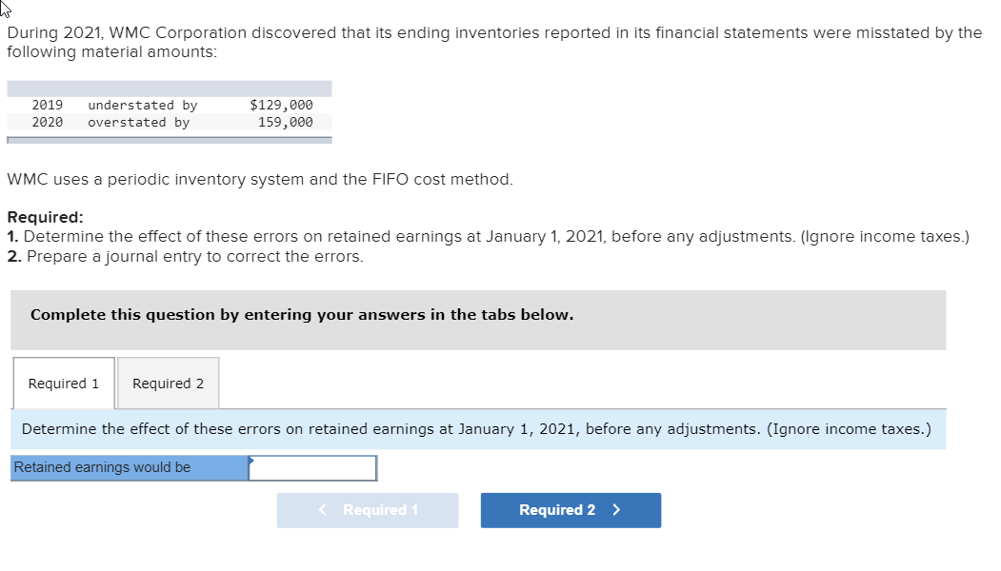1001x571 pixels.
Task: Click the 2019 year cell in table
Action: tap(48, 105)
